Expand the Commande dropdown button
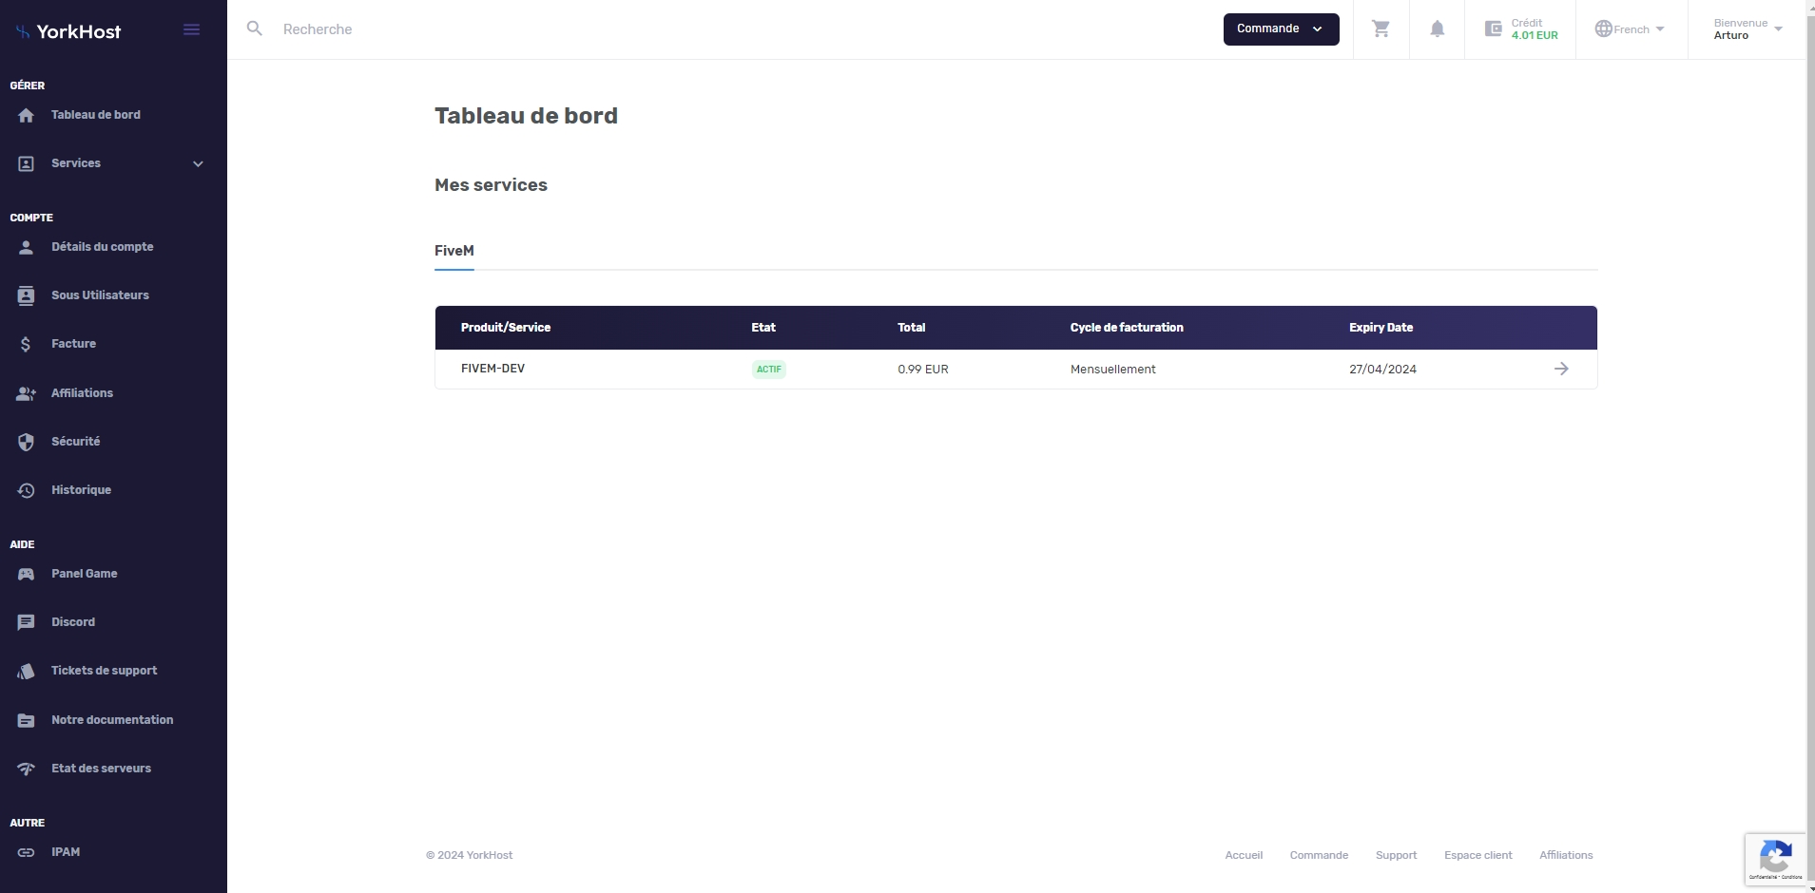The height and width of the screenshot is (893, 1815). coord(1280,29)
